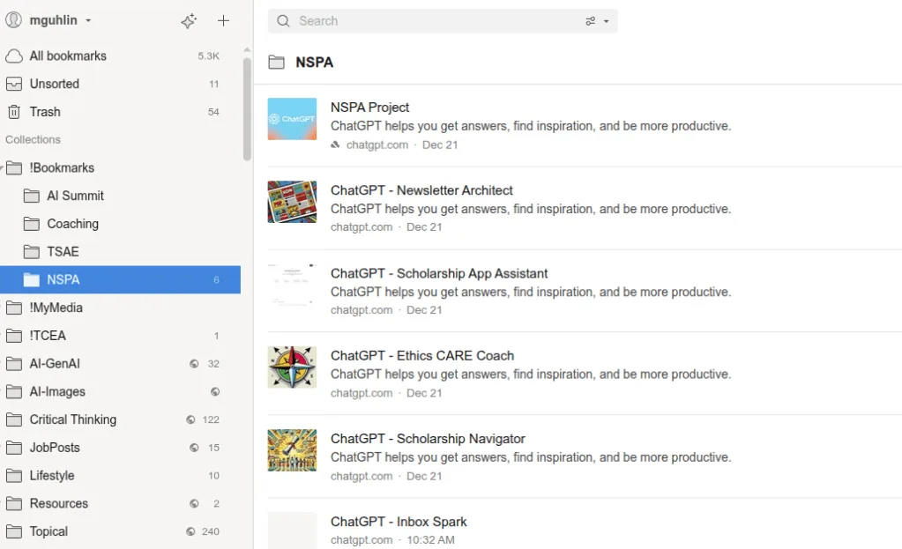Click the Newsletter Architect thumbnail
The height and width of the screenshot is (549, 902).
[x=292, y=202]
